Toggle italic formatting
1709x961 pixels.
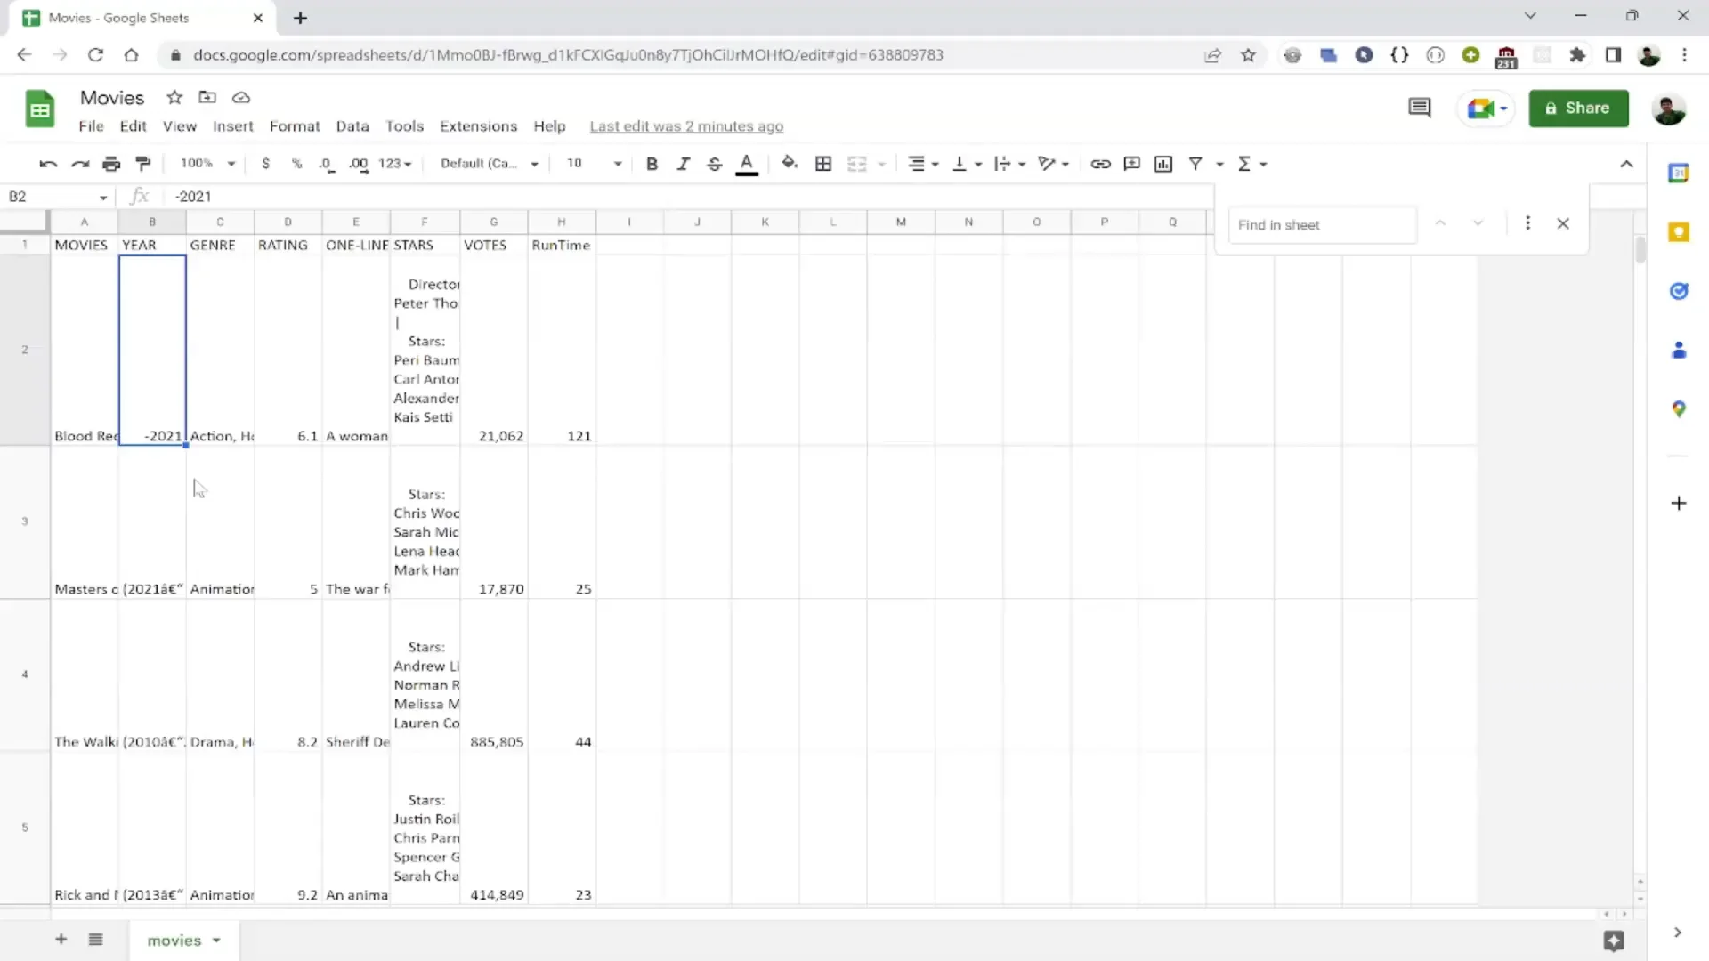(x=683, y=164)
